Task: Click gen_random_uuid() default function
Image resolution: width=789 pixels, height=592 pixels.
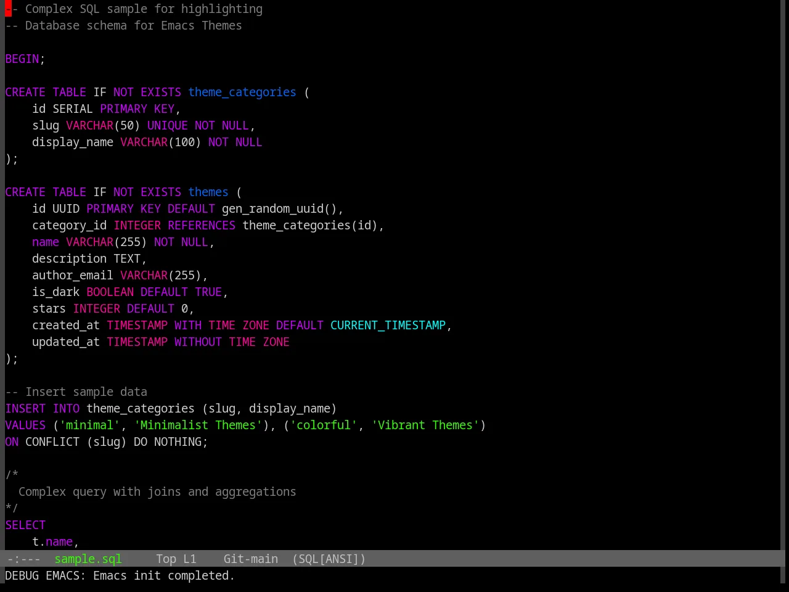Action: tap(280, 208)
